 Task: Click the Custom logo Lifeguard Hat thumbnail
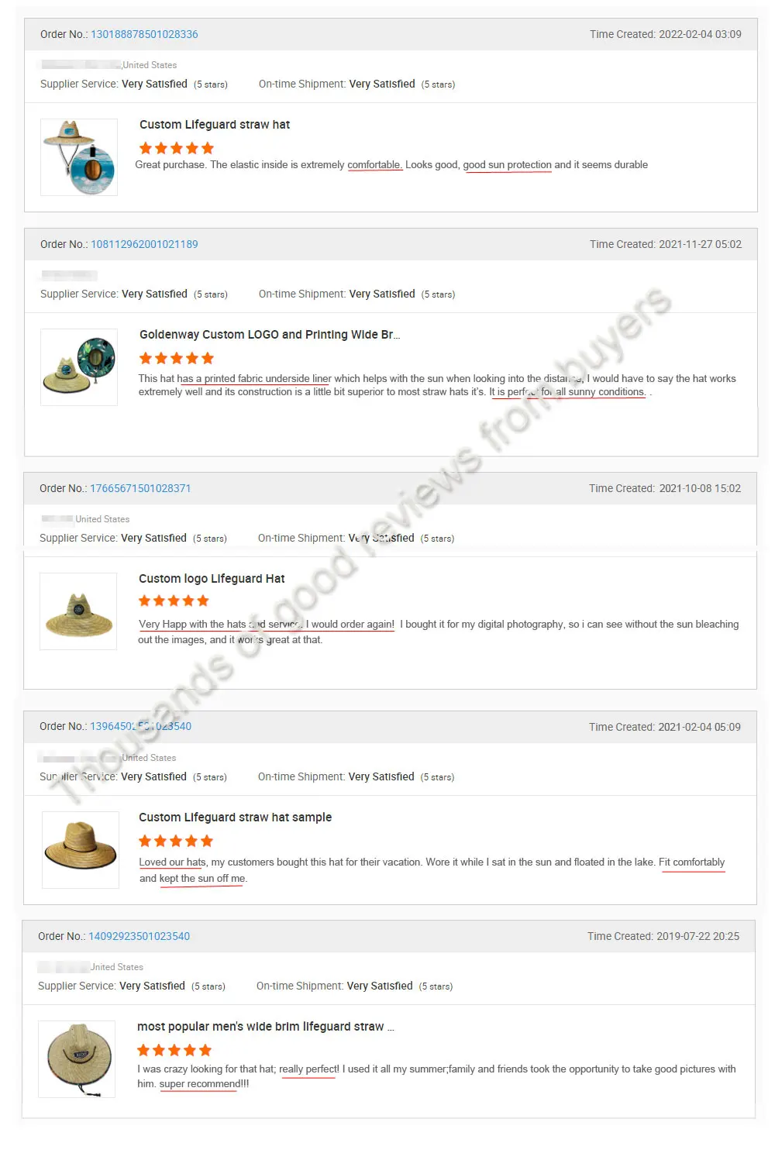tap(78, 611)
